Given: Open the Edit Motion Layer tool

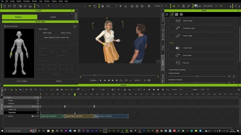Looking at the screenshot, I should point(201,28).
